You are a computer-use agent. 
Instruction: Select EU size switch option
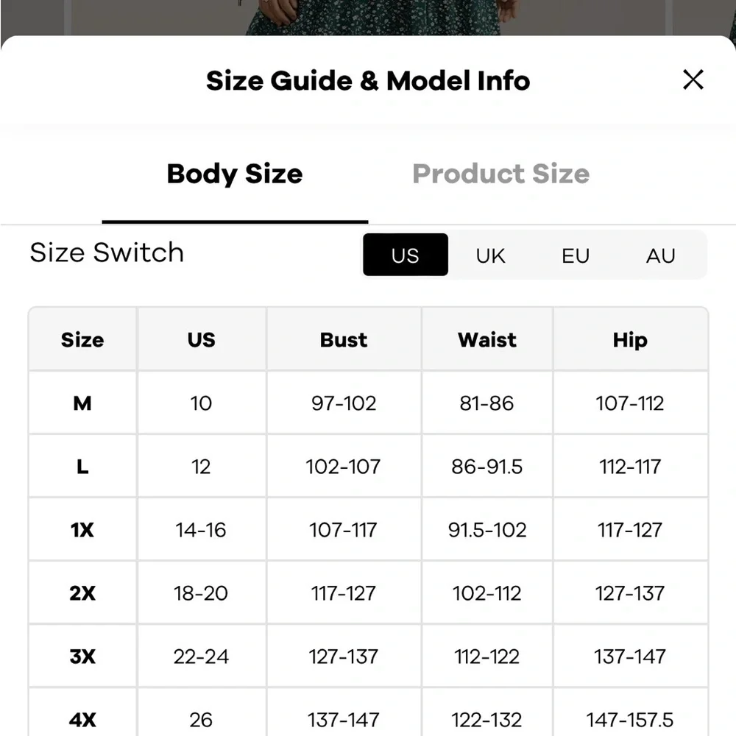pyautogui.click(x=576, y=255)
